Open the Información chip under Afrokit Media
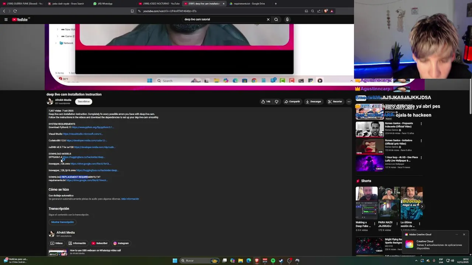Image resolution: width=472 pixels, height=265 pixels. coord(77,243)
